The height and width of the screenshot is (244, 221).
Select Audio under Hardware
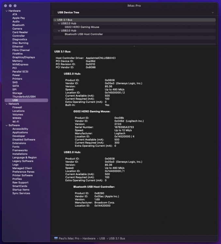pos(16,21)
